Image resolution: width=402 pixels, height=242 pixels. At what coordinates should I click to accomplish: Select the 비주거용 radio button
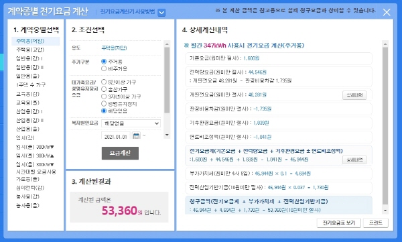[104, 68]
